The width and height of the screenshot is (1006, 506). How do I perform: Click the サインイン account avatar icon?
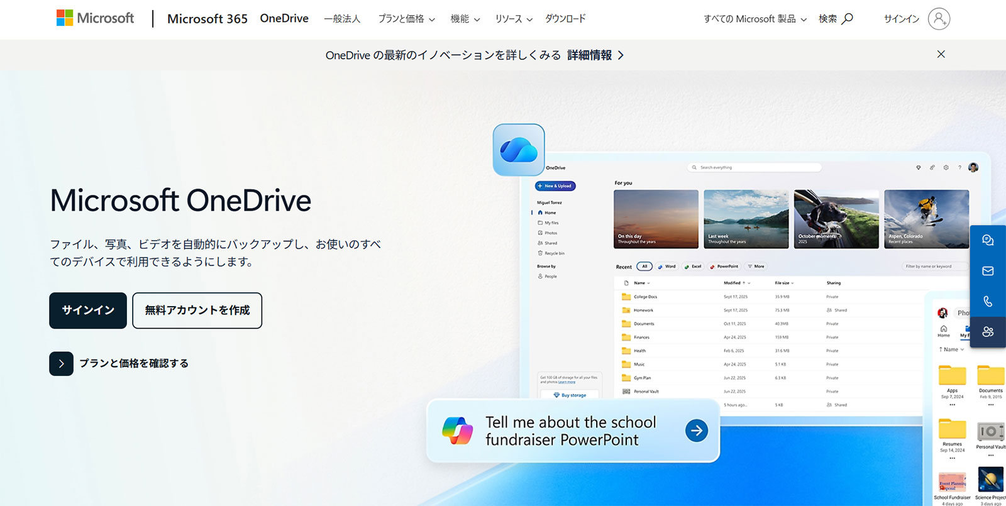coord(939,19)
